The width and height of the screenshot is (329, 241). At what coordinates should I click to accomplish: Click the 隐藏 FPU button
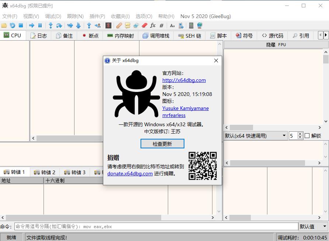coord(276,45)
